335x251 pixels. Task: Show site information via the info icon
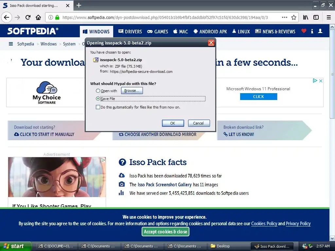[51, 18]
